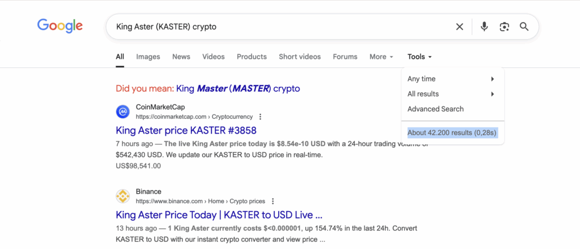Expand the More dropdown
This screenshot has height=249, width=580.
(x=381, y=57)
